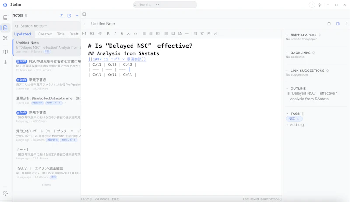Image resolution: width=350 pixels, height=202 pixels.
Task: Open the open-book reading view icon
Action: pyautogui.click(x=6, y=52)
